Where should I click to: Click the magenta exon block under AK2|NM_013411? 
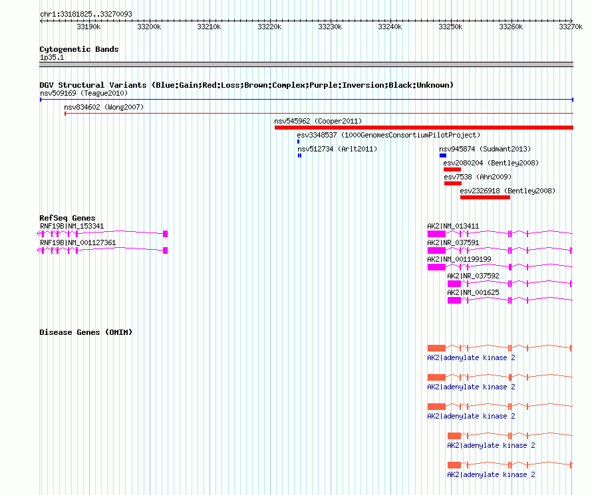[x=436, y=234]
